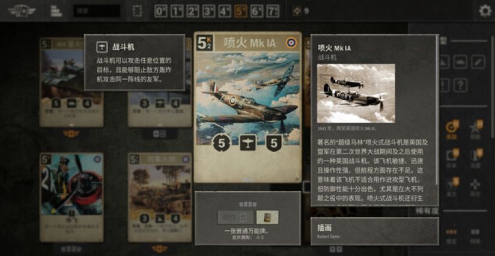Toggle the cost 5 filter
The width and height of the screenshot is (495, 256).
pyautogui.click(x=241, y=11)
